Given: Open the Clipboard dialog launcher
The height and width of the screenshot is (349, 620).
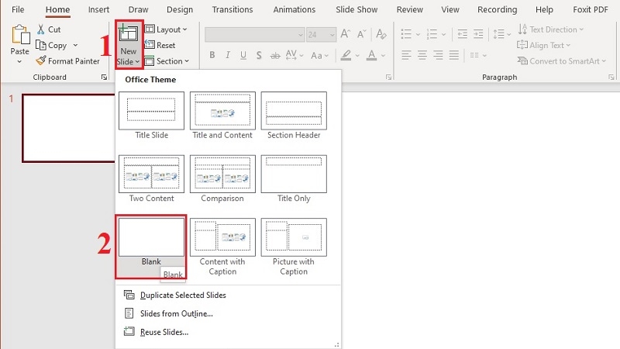Looking at the screenshot, I should [x=104, y=77].
